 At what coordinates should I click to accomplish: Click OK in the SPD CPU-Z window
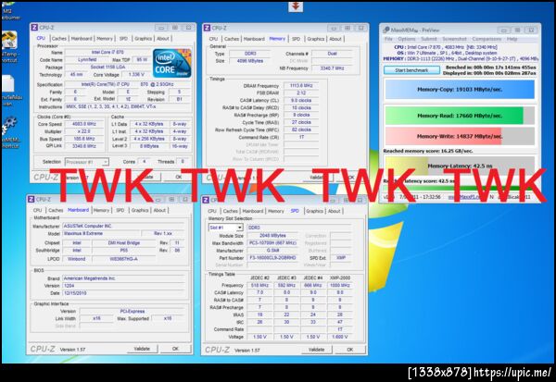(350, 350)
